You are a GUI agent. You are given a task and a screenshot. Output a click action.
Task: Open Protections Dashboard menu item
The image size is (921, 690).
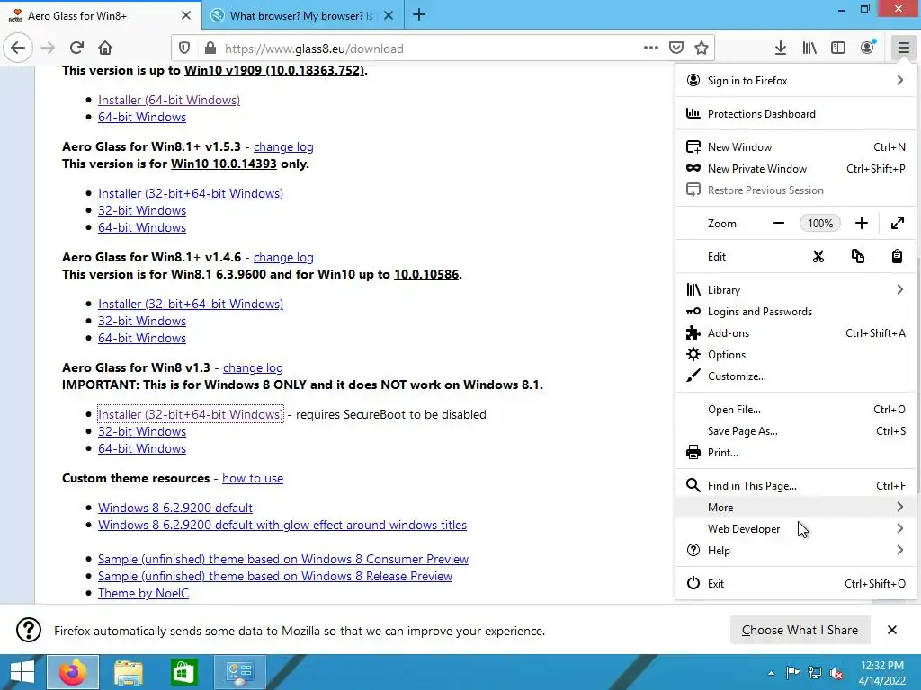(796, 114)
